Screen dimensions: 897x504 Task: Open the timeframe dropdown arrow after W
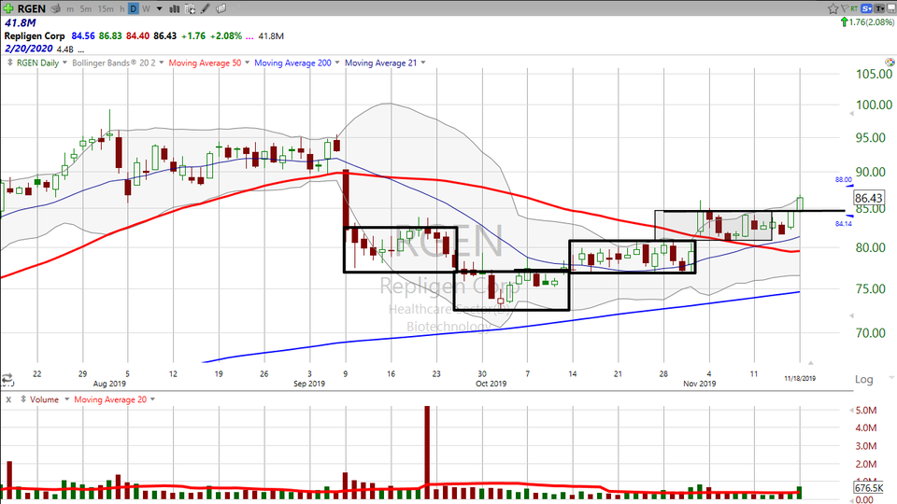coord(159,8)
